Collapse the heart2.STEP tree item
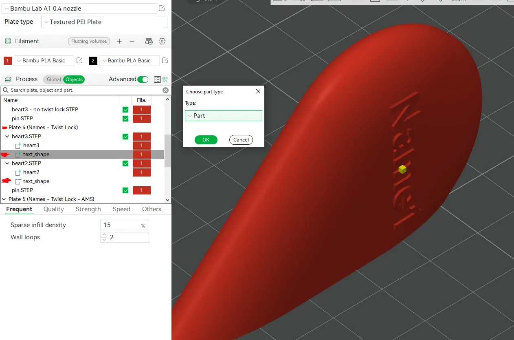The image size is (514, 340). pyautogui.click(x=8, y=163)
